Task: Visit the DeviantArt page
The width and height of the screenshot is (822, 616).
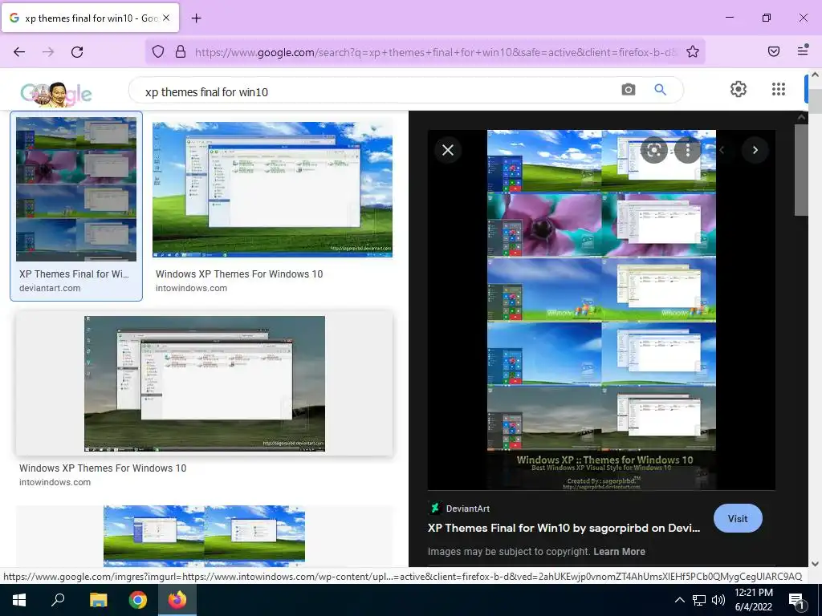Action: 738,519
